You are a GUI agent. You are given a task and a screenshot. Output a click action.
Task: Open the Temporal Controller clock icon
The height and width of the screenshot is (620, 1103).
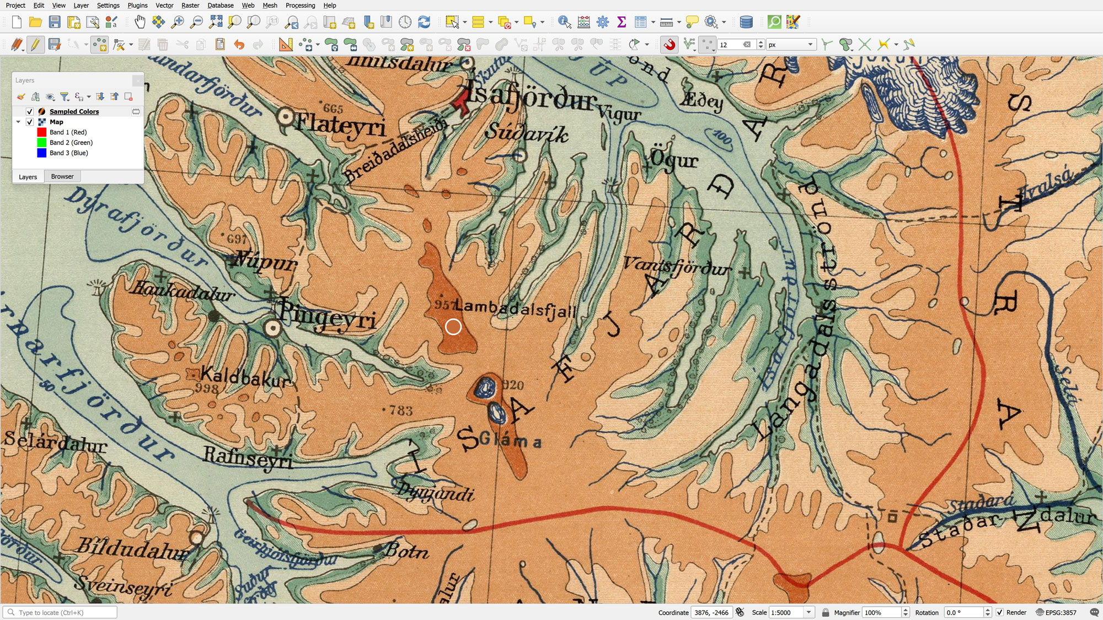point(405,22)
